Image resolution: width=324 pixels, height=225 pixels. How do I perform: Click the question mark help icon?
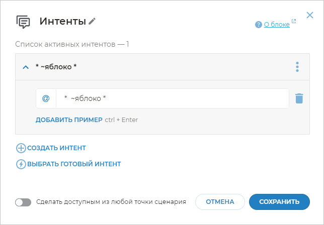tap(259, 24)
